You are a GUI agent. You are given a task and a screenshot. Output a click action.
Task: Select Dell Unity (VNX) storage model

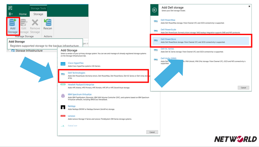(x=168, y=58)
